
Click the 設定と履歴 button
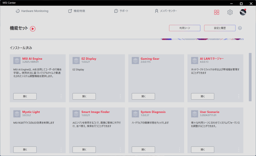pos(220,28)
